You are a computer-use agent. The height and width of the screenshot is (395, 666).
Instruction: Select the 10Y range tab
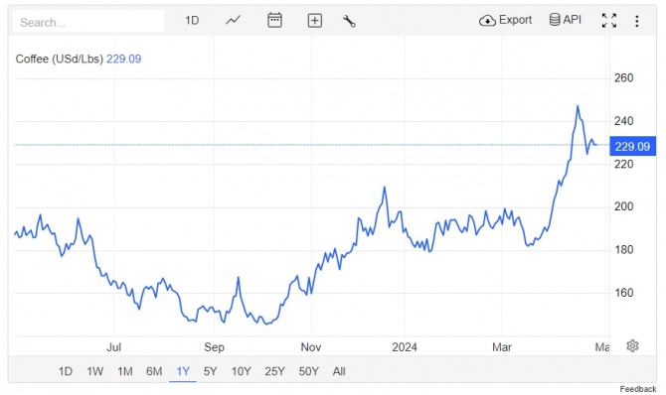241,371
